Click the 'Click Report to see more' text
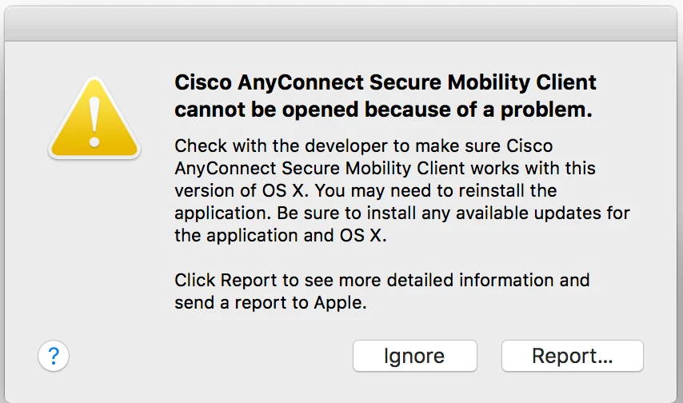This screenshot has width=683, height=403. (x=382, y=280)
